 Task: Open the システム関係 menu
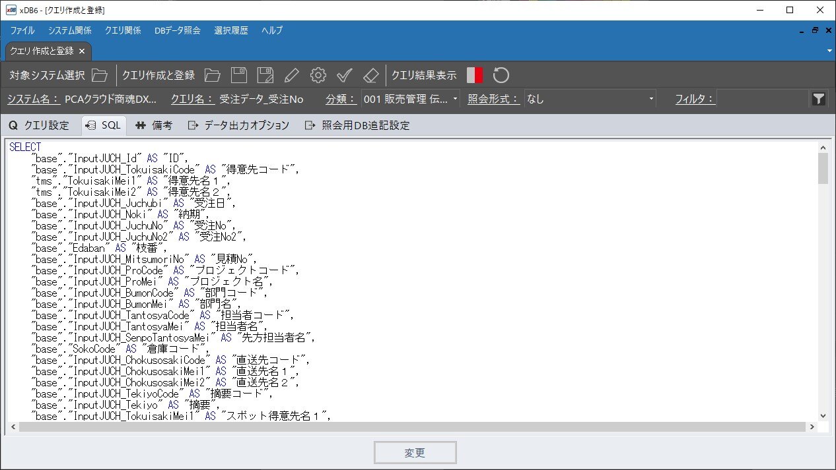click(x=69, y=30)
